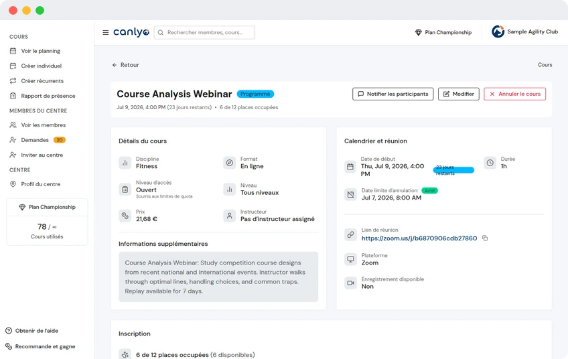Viewport: 568px width, 359px height.
Task: Open Créer individuel
Action: (x=42, y=66)
